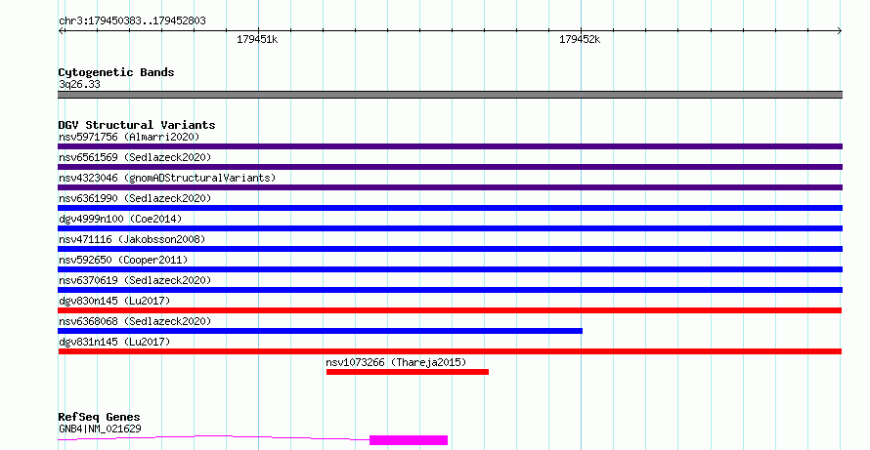Select the purple bar under nsv4323046
The image size is (870, 450).
tap(450, 187)
